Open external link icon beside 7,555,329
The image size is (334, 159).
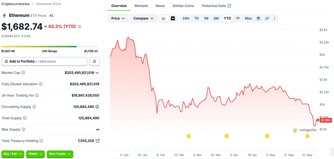(x=98, y=141)
